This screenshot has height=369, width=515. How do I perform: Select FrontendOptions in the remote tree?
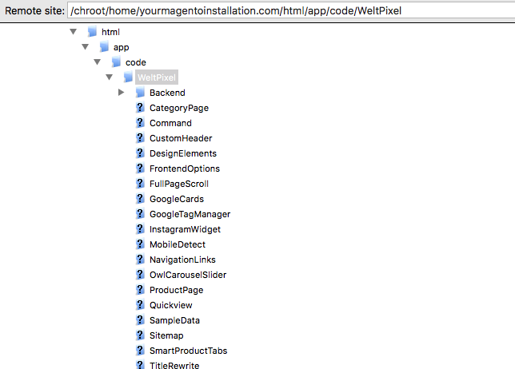click(185, 169)
